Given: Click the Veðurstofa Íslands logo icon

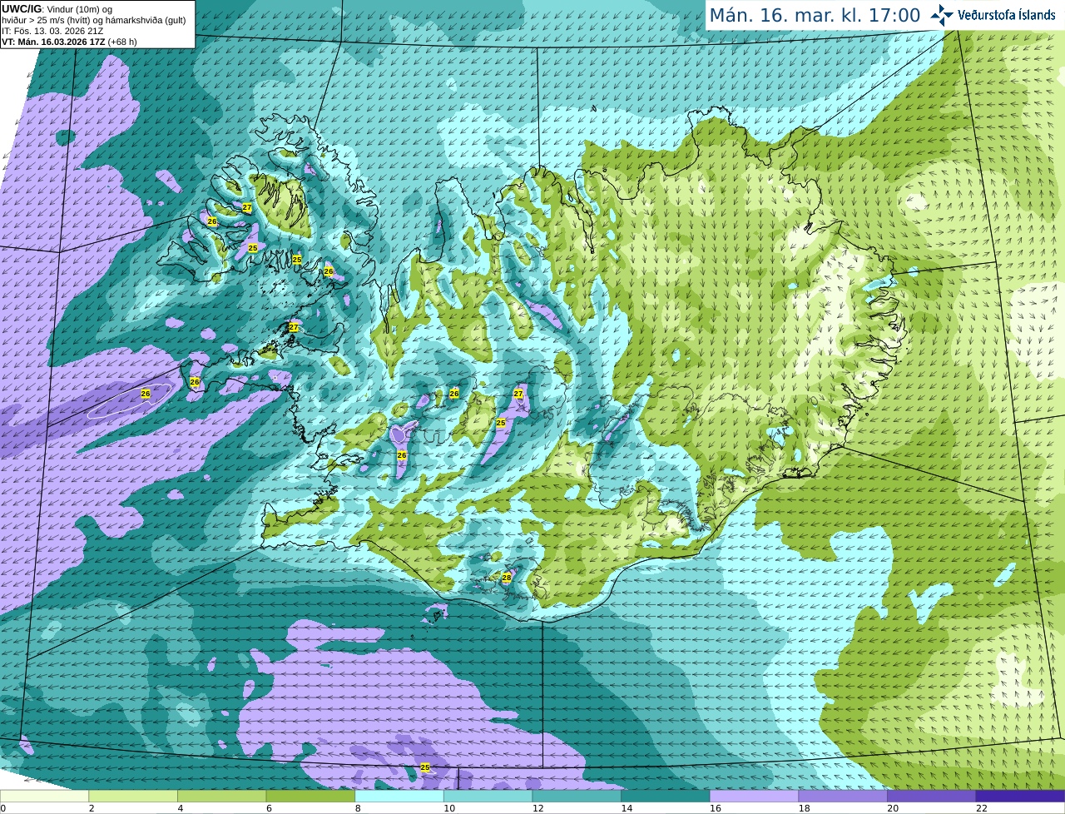Looking at the screenshot, I should coord(942,15).
